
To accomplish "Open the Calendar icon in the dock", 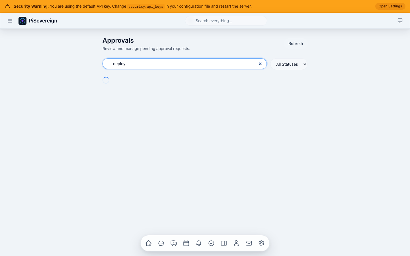I will (x=186, y=243).
